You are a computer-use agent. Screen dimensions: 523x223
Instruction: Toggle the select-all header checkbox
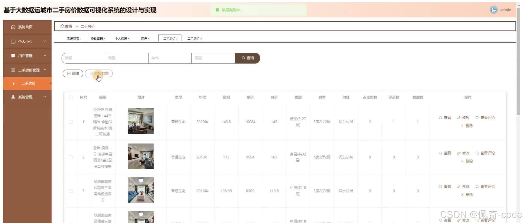click(x=71, y=97)
